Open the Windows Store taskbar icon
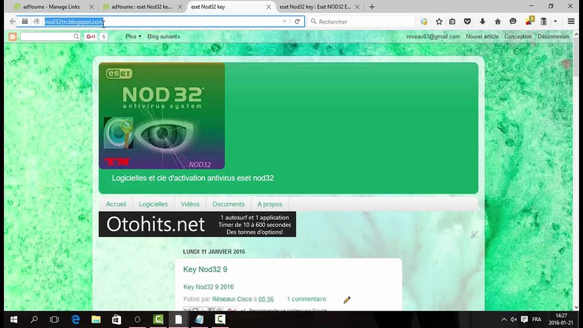The height and width of the screenshot is (328, 583). (x=116, y=319)
